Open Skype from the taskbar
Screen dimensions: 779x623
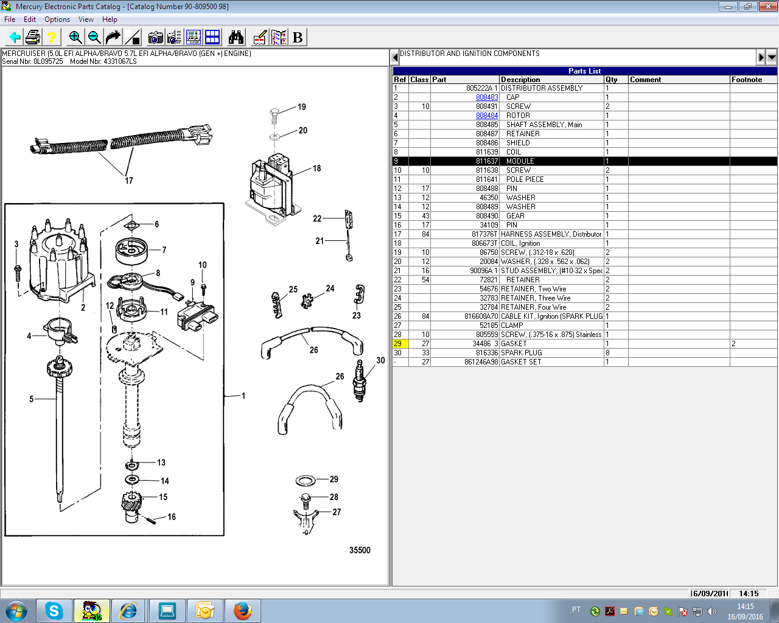tap(54, 611)
